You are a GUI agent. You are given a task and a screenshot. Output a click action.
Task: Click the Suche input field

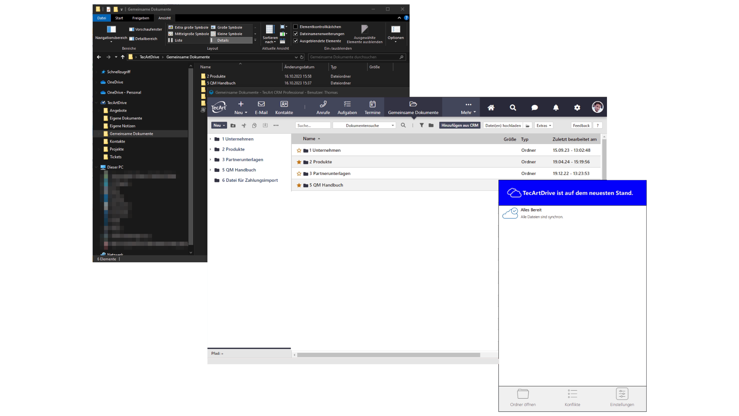click(x=313, y=126)
